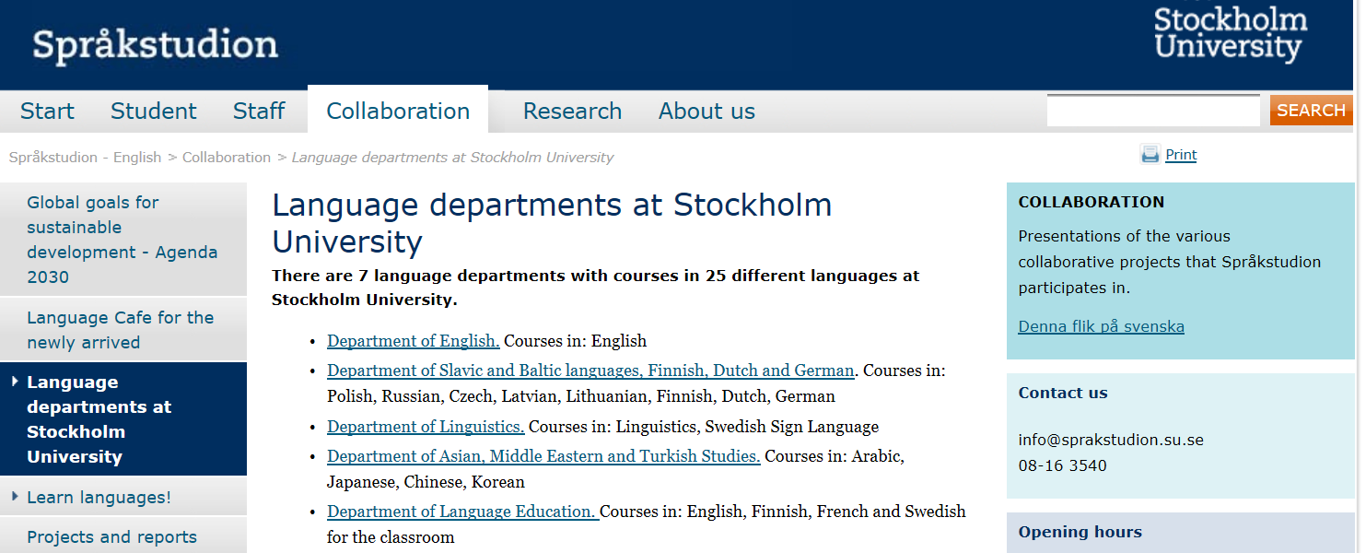1366x553 pixels.
Task: Open the Start tab
Action: click(x=47, y=112)
